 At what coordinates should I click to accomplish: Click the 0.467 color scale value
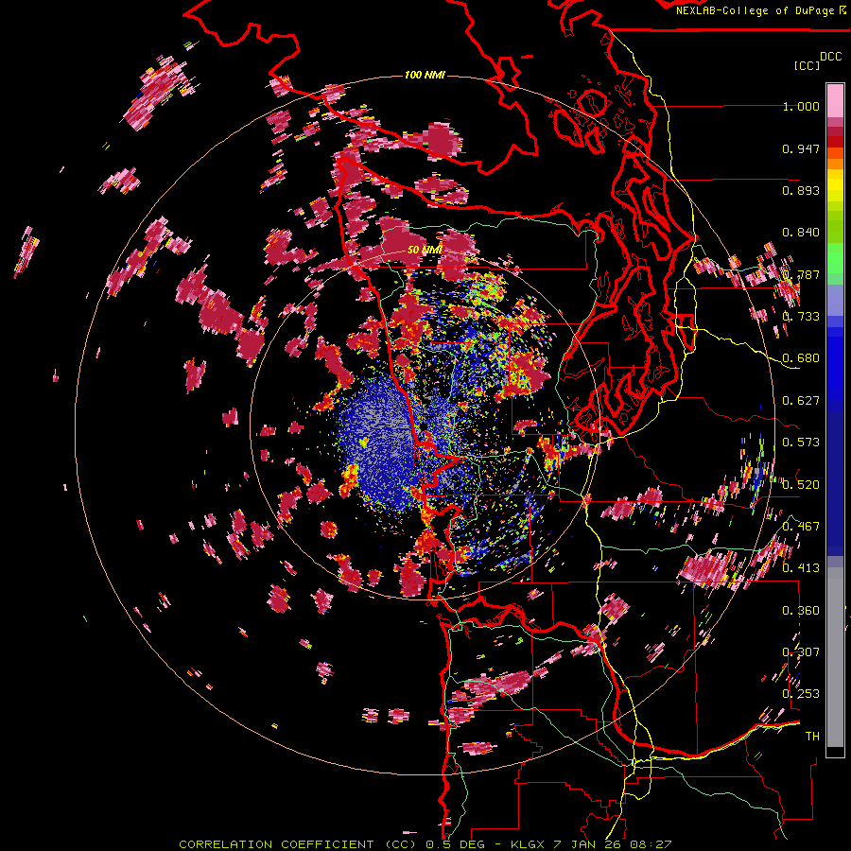coord(801,527)
